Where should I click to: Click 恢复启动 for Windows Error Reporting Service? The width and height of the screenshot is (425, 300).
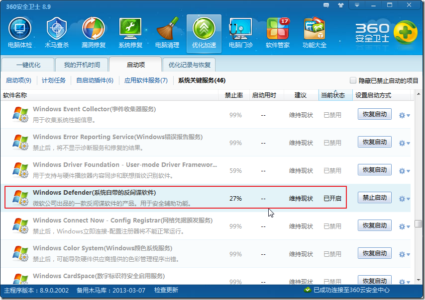[375, 142]
